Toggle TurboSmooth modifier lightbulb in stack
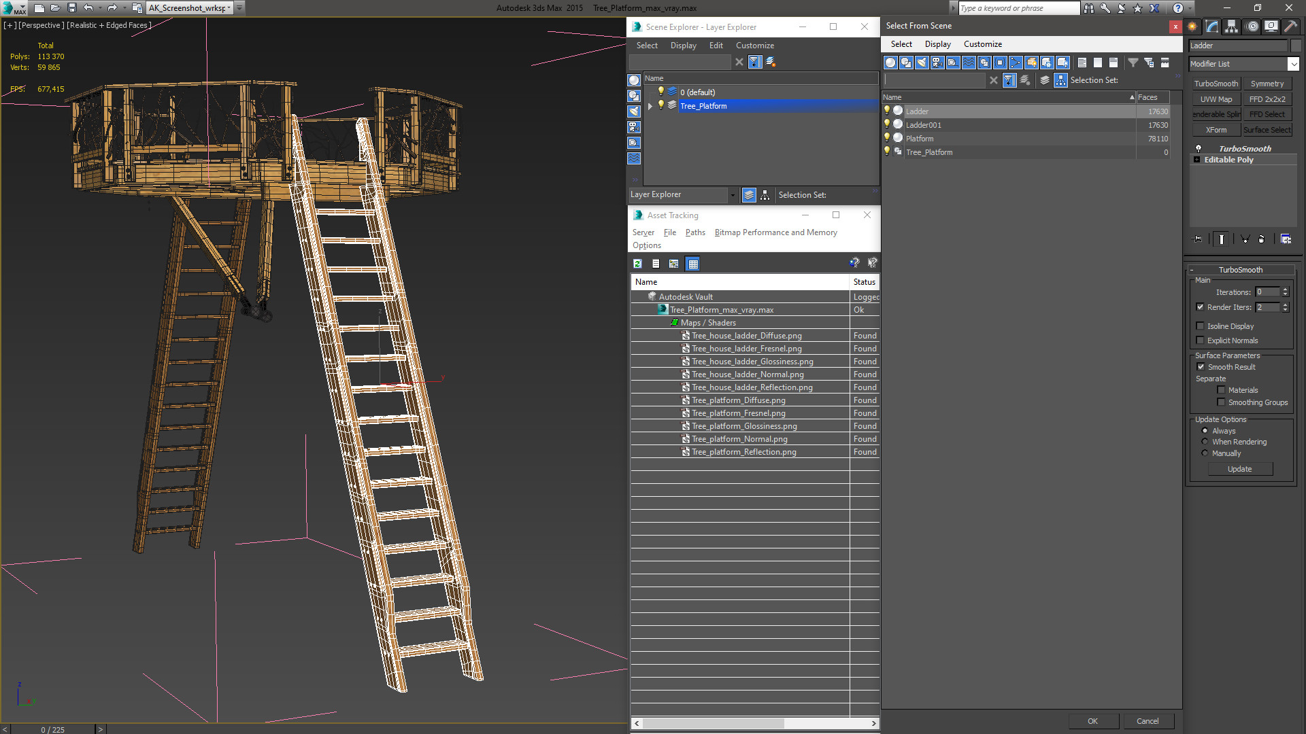The image size is (1306, 734). (x=1199, y=148)
